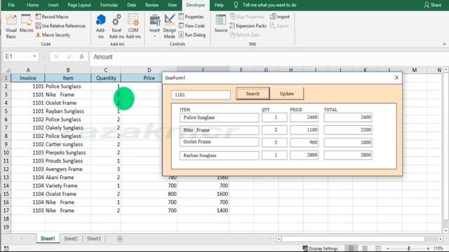Screen dimensions: 449x252
Task: Click Import XML data
Action: tap(280, 17)
